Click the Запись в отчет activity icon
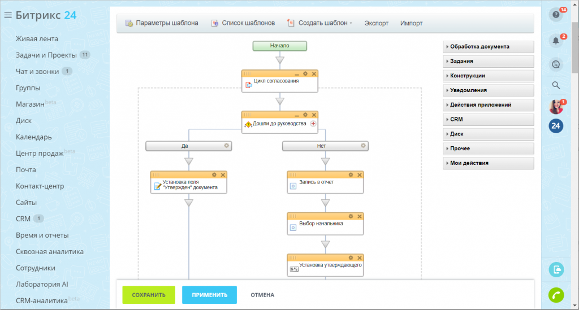This screenshot has height=310, width=579. (x=293, y=186)
